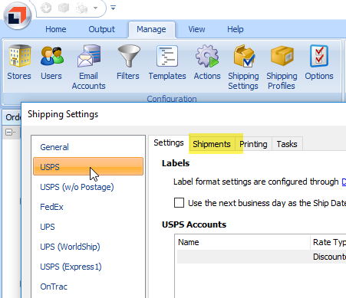This screenshot has height=298, width=346.
Task: Click the first quick access toolbar icon
Action: coord(46,8)
